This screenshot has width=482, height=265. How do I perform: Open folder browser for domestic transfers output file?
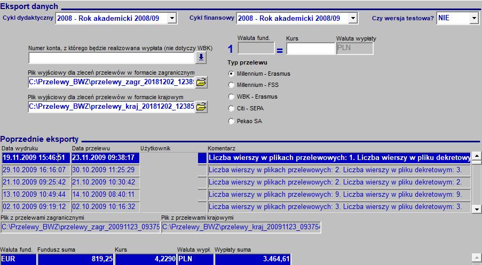coord(201,107)
